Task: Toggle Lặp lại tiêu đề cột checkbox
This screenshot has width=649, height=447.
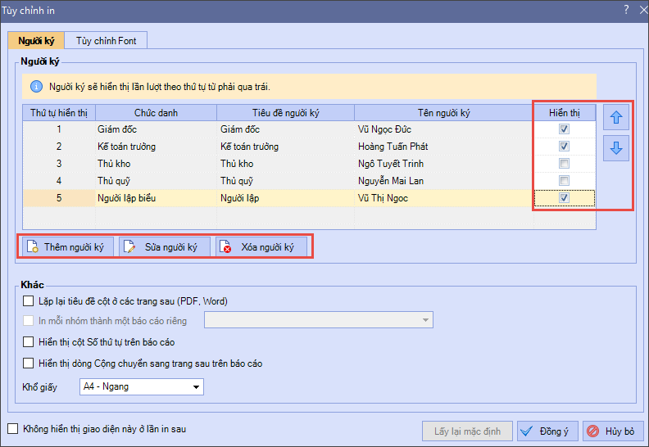Action: point(29,301)
